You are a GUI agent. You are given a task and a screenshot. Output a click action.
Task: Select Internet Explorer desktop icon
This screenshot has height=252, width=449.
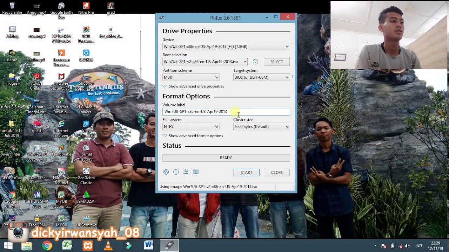click(61, 129)
